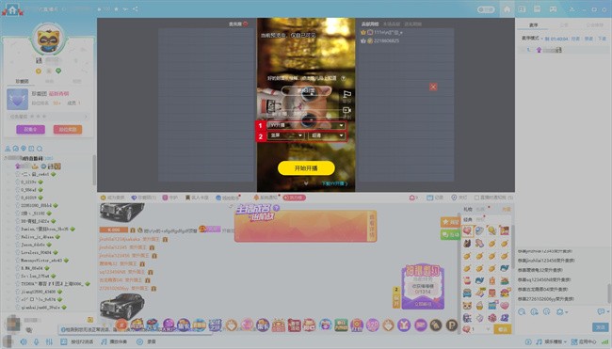612x349 pixels.
Task: Click the download YY开播 link
Action: (x=334, y=183)
